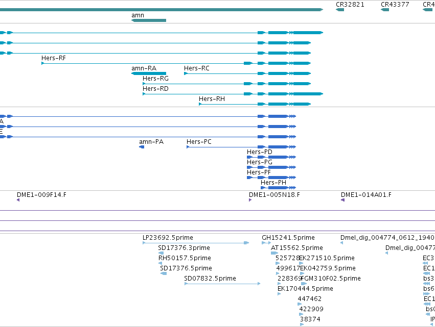The width and height of the screenshot is (435, 327).
Task: Click the SD07832.5prime feature end arrow
Action: tap(259, 284)
